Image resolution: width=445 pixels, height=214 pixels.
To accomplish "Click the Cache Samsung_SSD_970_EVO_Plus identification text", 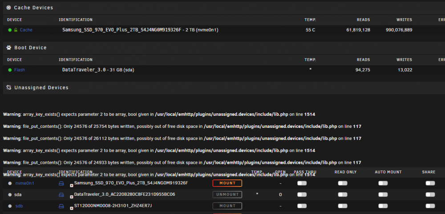I will tap(141, 30).
